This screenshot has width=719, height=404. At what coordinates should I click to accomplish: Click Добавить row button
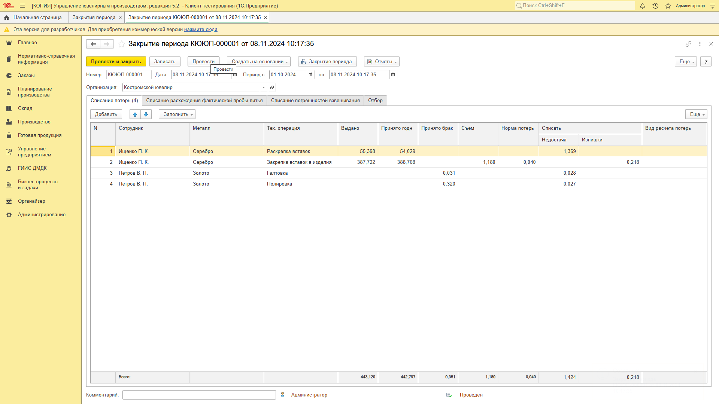tap(106, 114)
